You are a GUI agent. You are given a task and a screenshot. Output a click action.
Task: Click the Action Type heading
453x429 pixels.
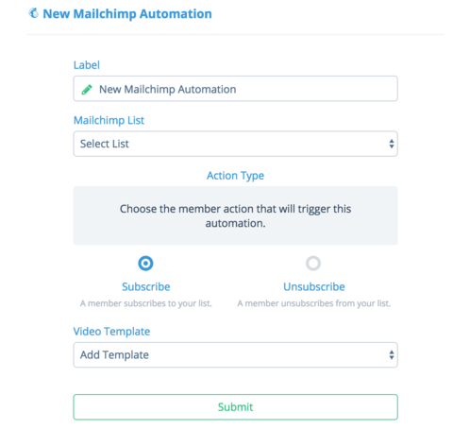(235, 176)
